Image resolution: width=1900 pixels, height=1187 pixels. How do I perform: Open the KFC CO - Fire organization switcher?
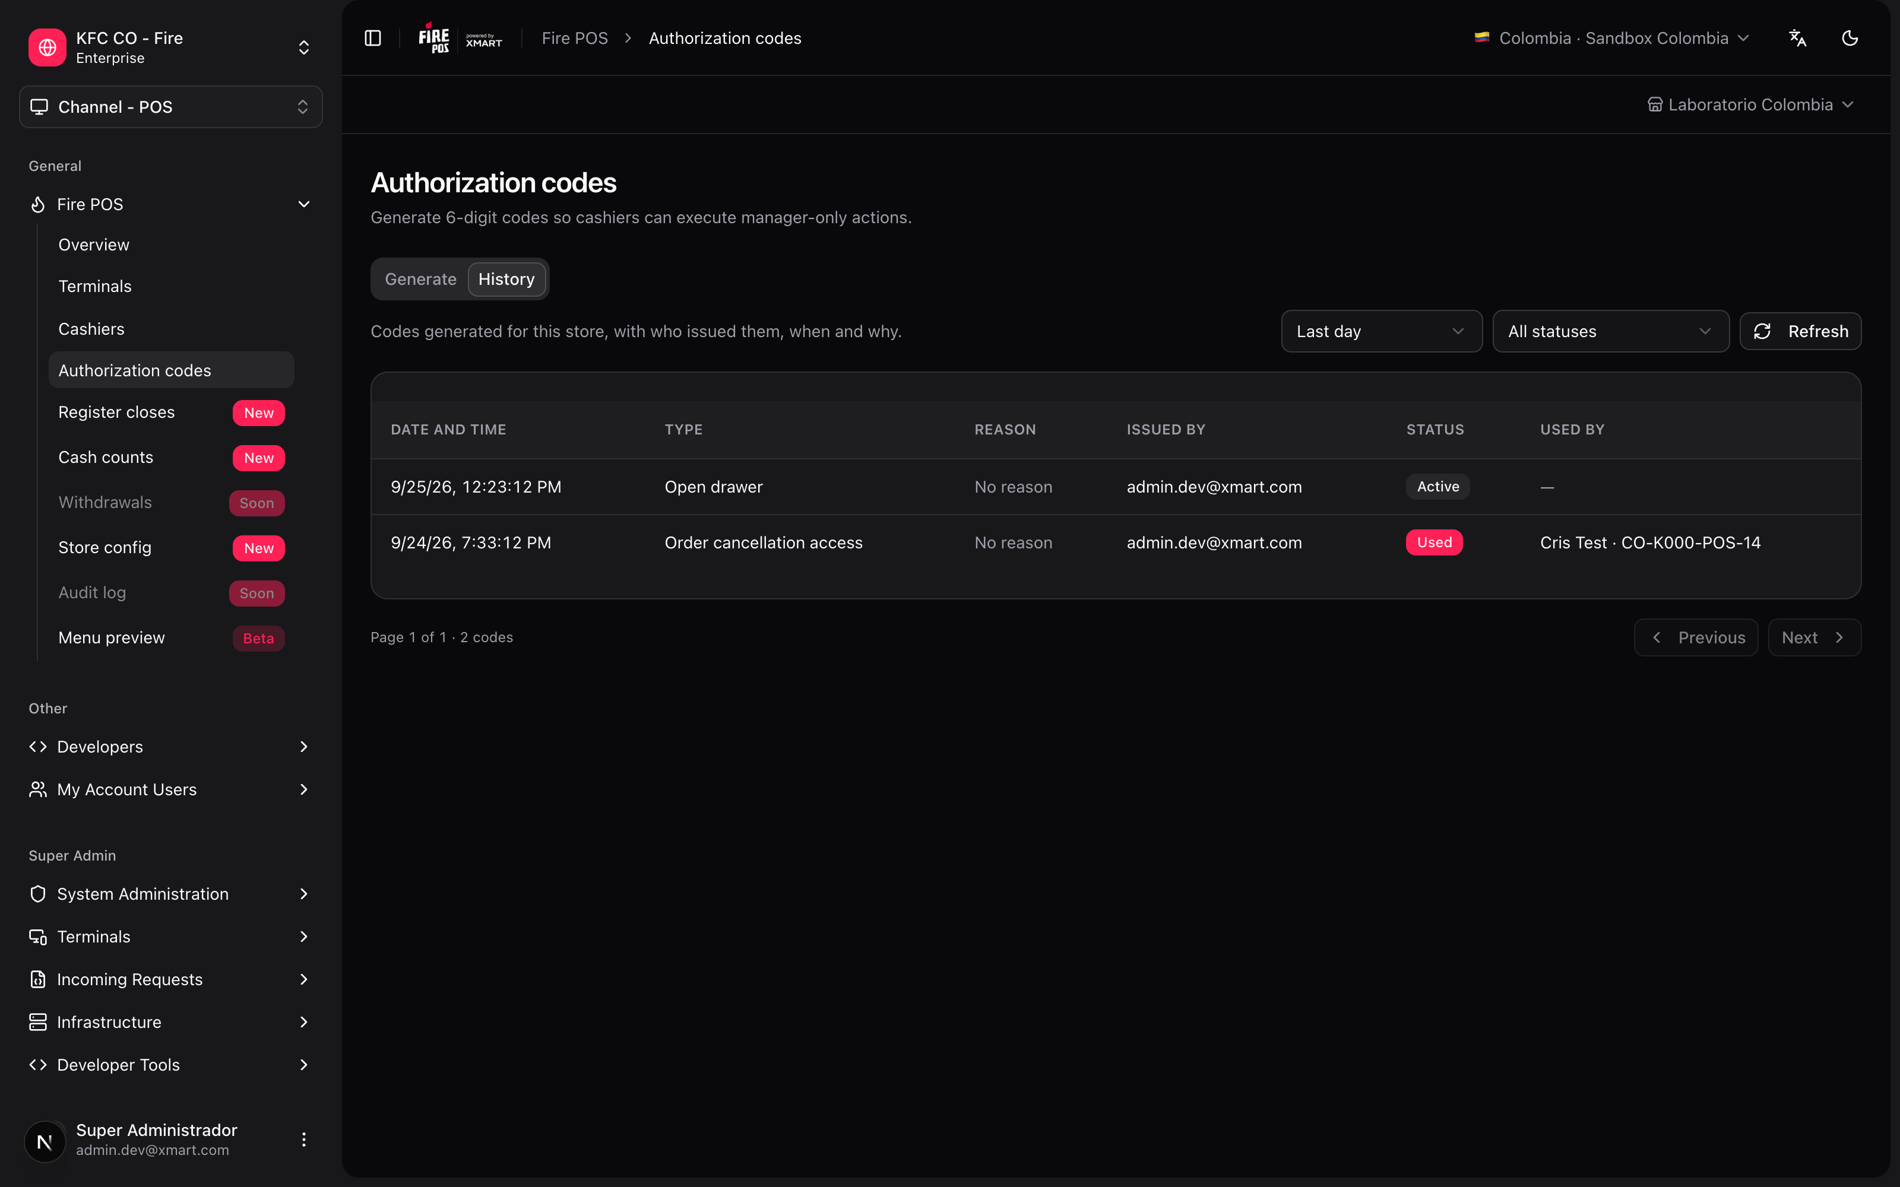(x=171, y=48)
